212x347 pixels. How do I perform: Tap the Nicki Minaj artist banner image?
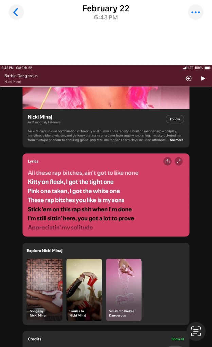pyautogui.click(x=106, y=98)
